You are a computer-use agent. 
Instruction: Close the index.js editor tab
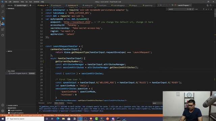[48, 5]
